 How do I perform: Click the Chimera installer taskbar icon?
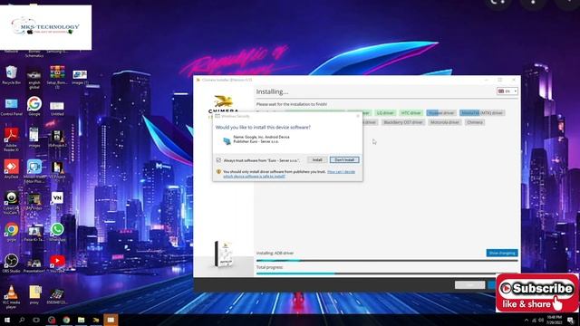coord(96,320)
